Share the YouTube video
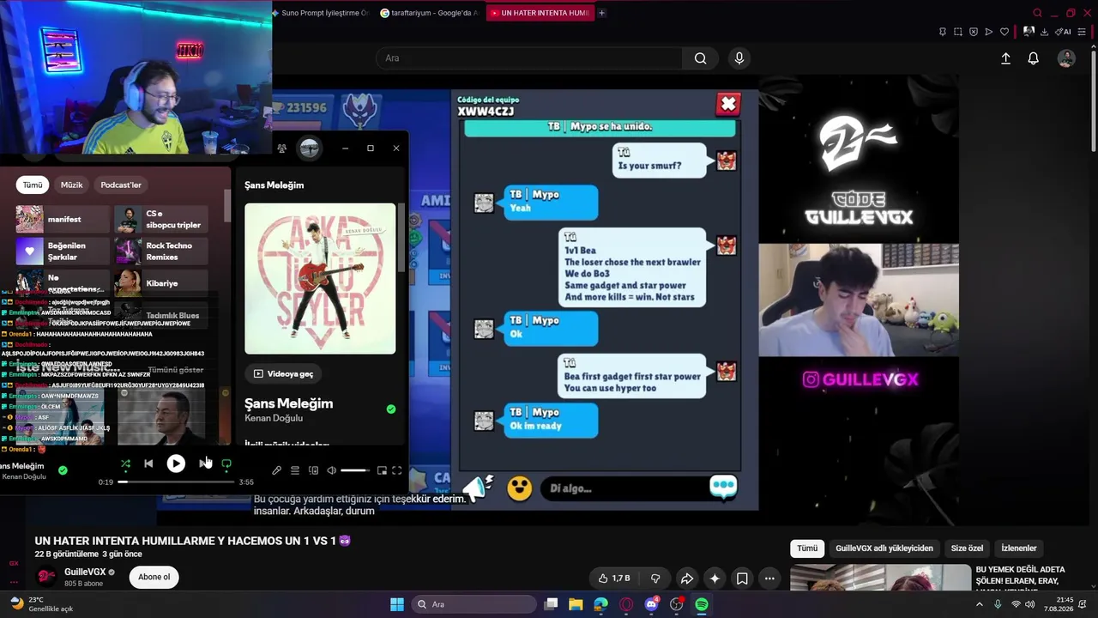 tap(686, 579)
